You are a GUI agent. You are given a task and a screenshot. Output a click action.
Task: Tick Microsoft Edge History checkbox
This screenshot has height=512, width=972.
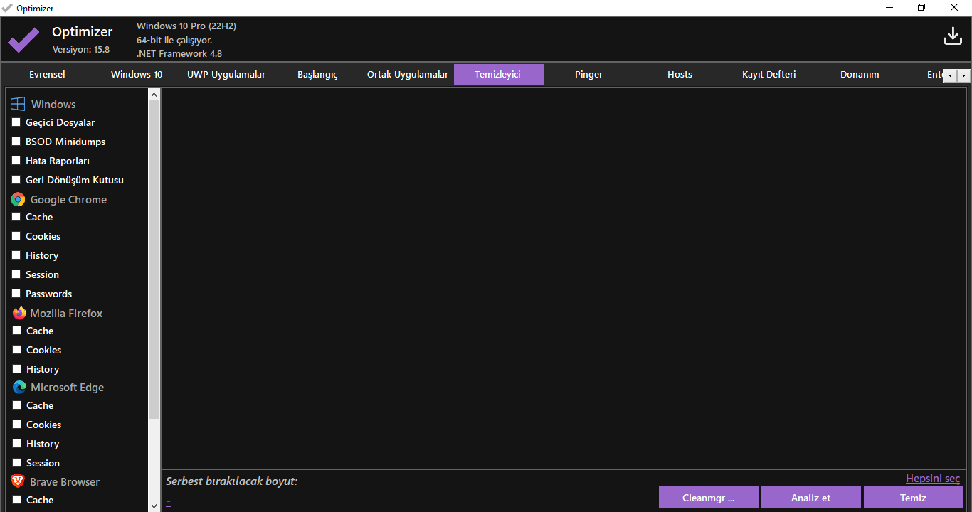click(16, 444)
